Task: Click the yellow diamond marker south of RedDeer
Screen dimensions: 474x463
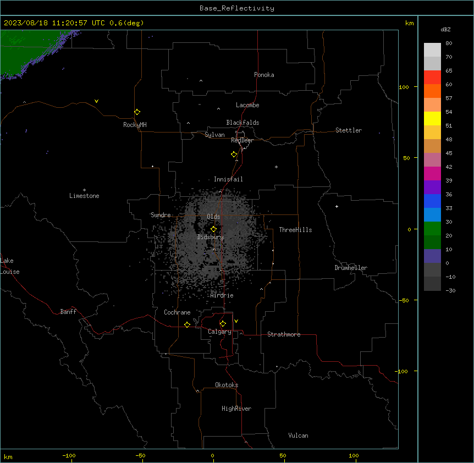Action: click(x=234, y=155)
